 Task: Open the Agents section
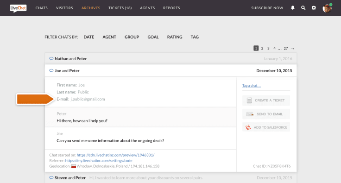(147, 8)
